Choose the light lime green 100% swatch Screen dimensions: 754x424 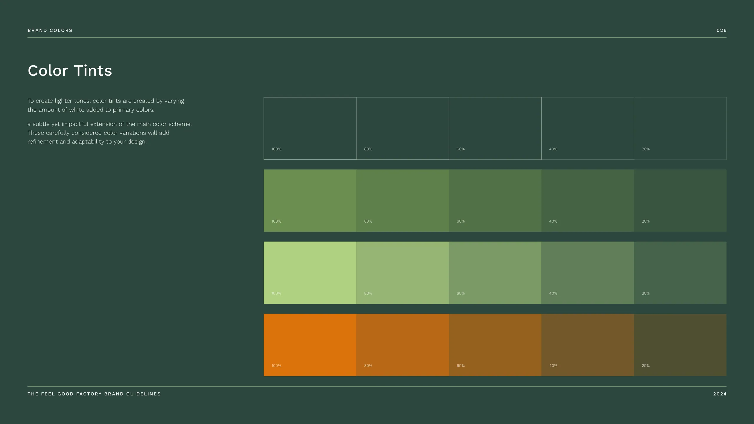[x=310, y=273]
